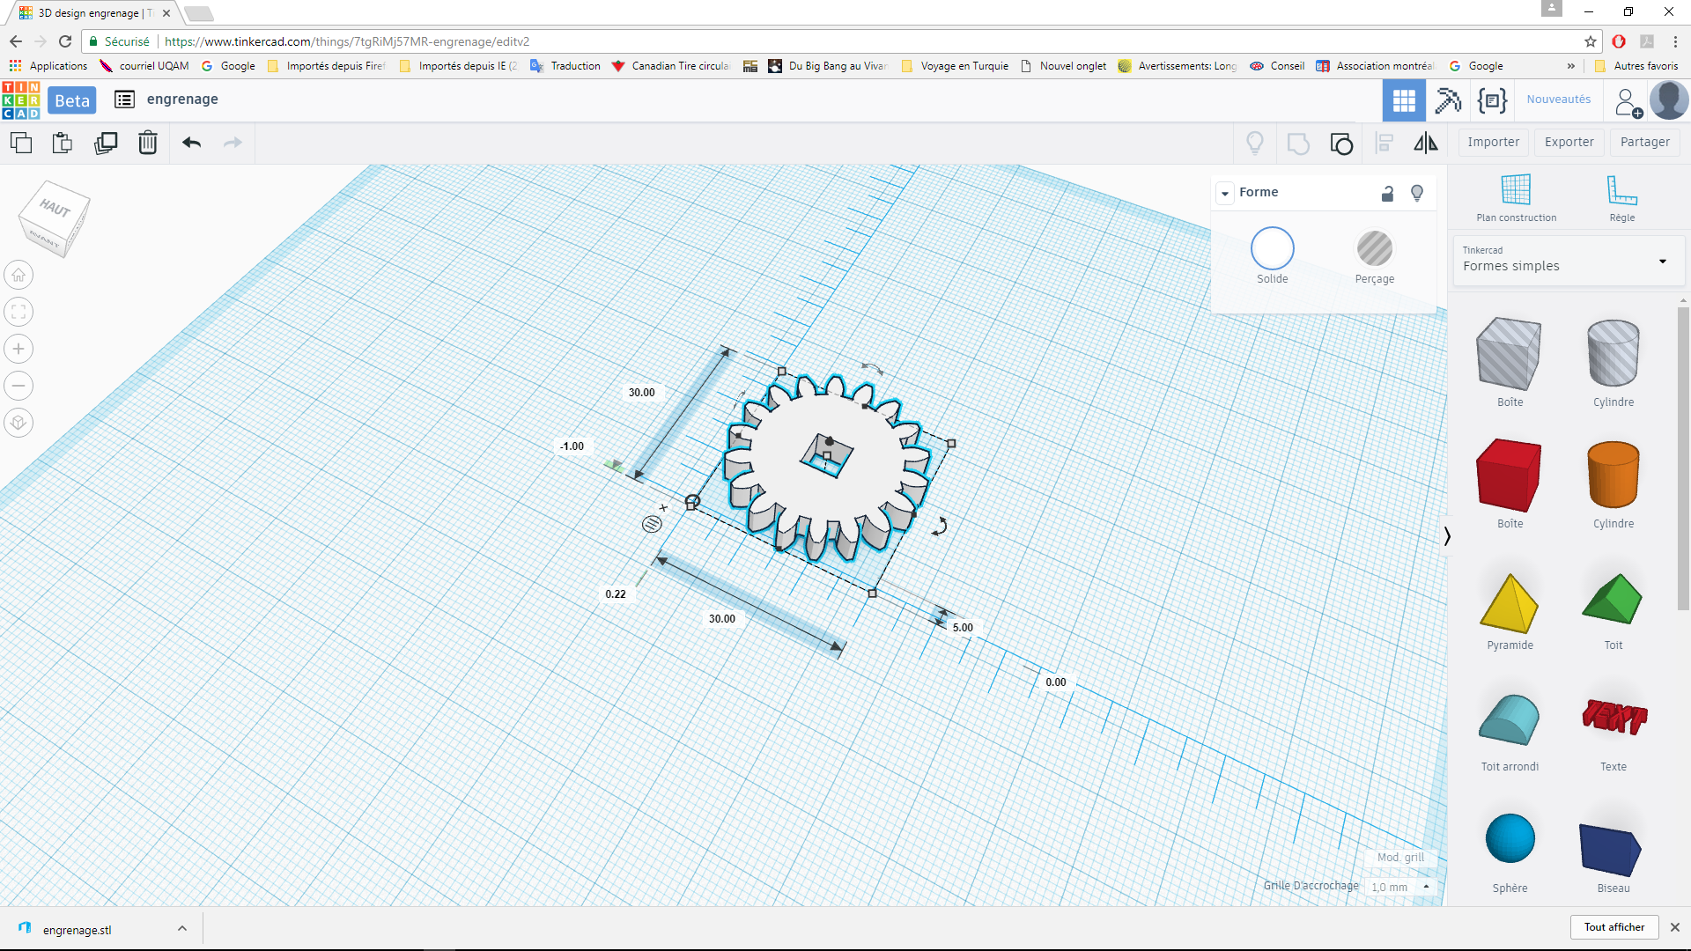Viewport: 1691px width, 951px height.
Task: Toggle the visibility light bulb in the Forme panel
Action: coord(1417,193)
